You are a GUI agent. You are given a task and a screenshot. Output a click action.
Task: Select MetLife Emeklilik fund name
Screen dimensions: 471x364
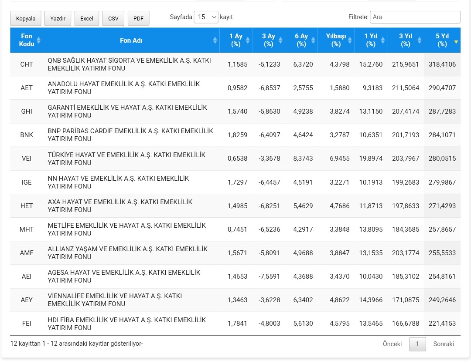(x=127, y=229)
